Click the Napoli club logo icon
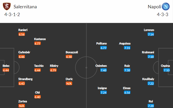Viewport: 173px width, 108px height. (x=166, y=6)
